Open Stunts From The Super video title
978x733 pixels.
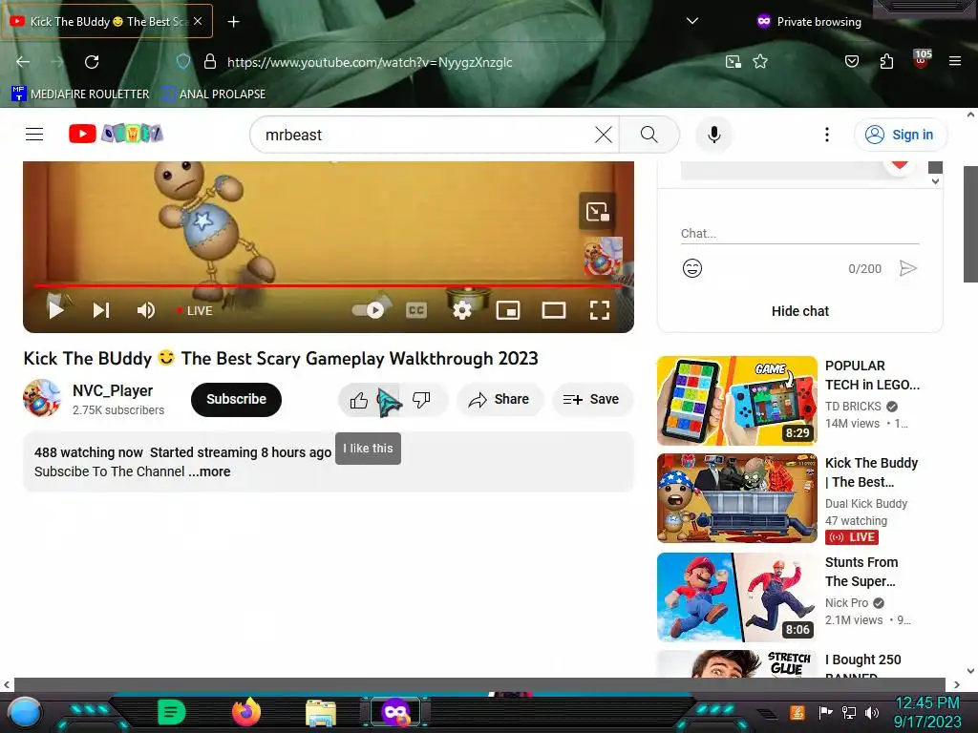[861, 572]
